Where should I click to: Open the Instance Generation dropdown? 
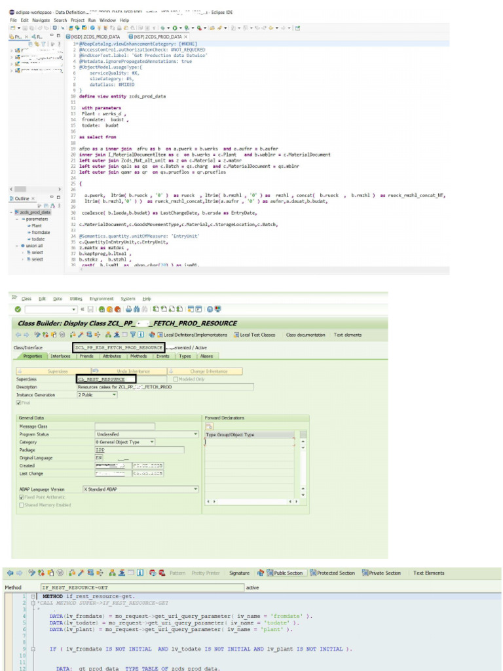[x=114, y=394]
